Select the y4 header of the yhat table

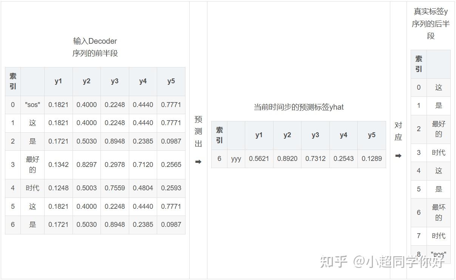click(343, 135)
